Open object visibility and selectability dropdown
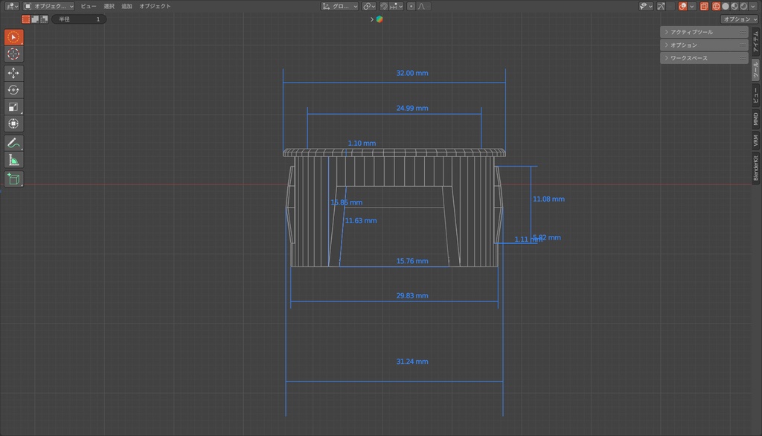762x436 pixels. pyautogui.click(x=647, y=6)
